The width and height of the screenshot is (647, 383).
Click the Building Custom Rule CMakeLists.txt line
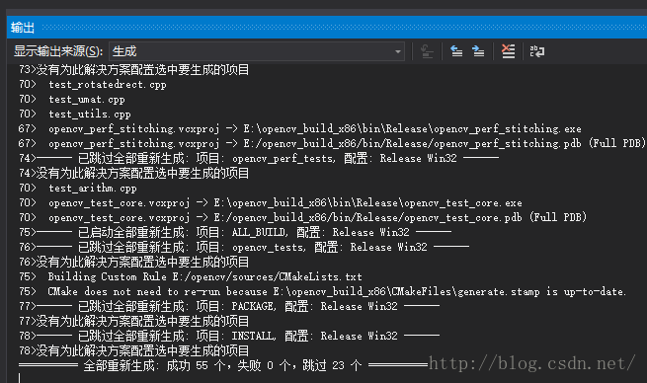(191, 276)
